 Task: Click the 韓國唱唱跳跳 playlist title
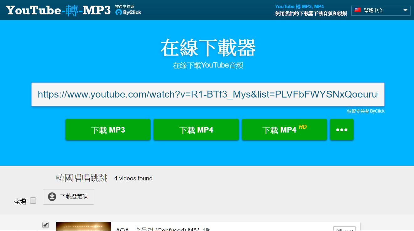point(82,178)
